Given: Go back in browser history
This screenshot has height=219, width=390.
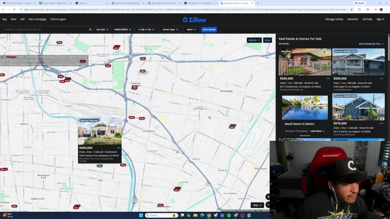Looking at the screenshot, I should click(3, 9).
